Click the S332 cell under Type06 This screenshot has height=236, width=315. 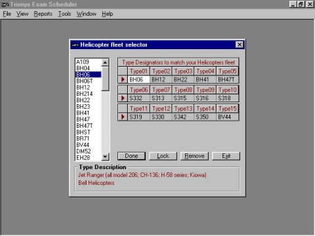tap(139, 98)
